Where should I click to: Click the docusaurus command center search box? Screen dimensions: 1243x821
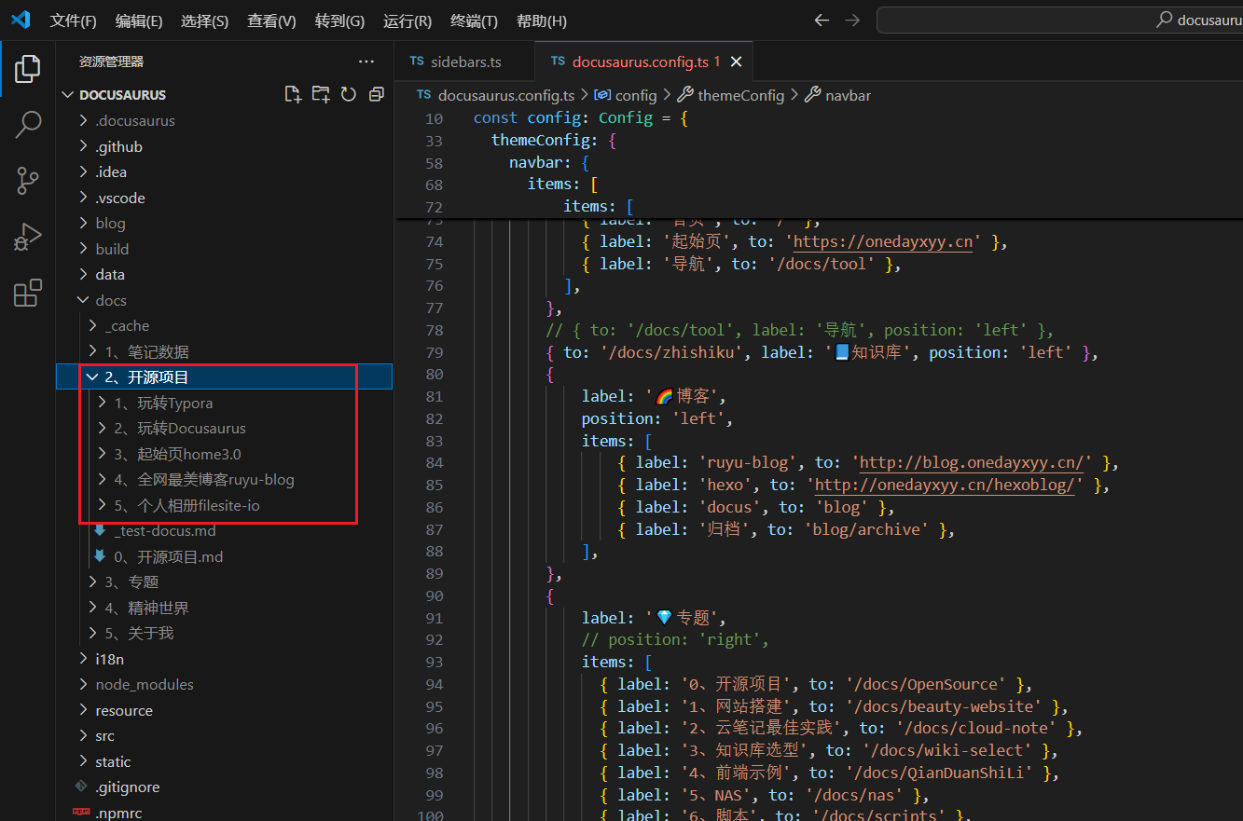[1059, 20]
